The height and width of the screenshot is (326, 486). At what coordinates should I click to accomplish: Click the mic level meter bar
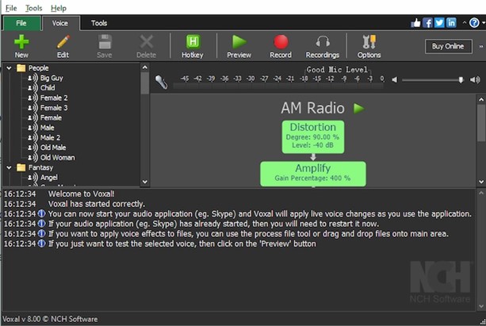[x=278, y=86]
